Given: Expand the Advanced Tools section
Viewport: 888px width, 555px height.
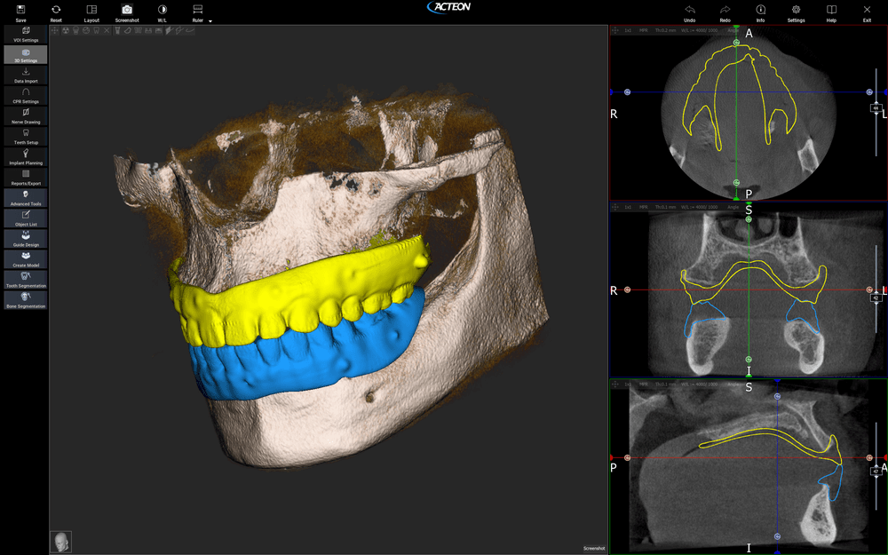Looking at the screenshot, I should click(x=26, y=197).
